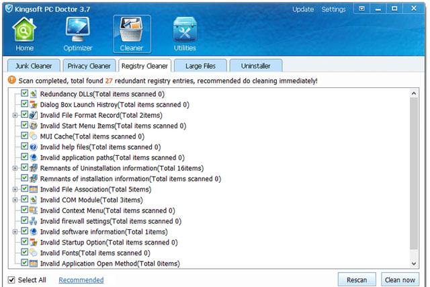This screenshot has width=430, height=287.
Task: Expand the Invalid COM Module node
Action: pos(15,200)
